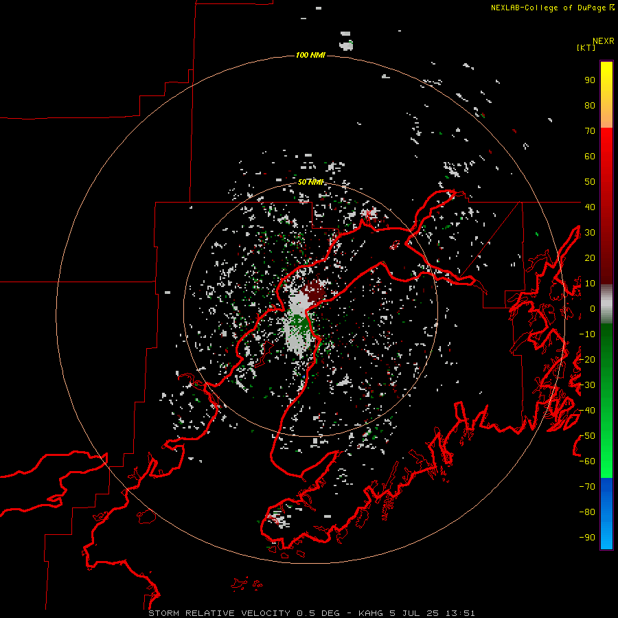Click the 0.5 DEG elevation text
Image resolution: width=618 pixels, height=618 pixels.
point(318,613)
